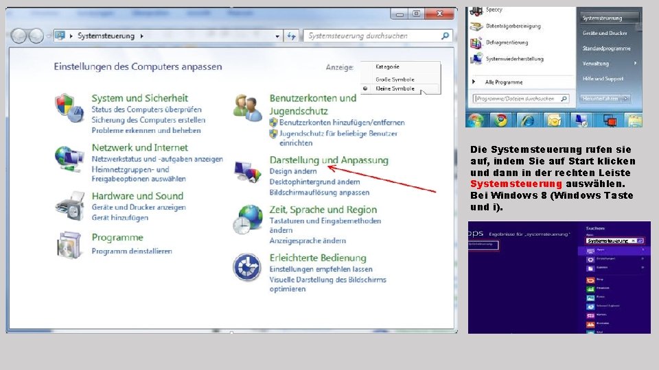Click the Netzwerkstatus und -aufgaben anzeigen link
This screenshot has width=659, height=370.
point(157,159)
